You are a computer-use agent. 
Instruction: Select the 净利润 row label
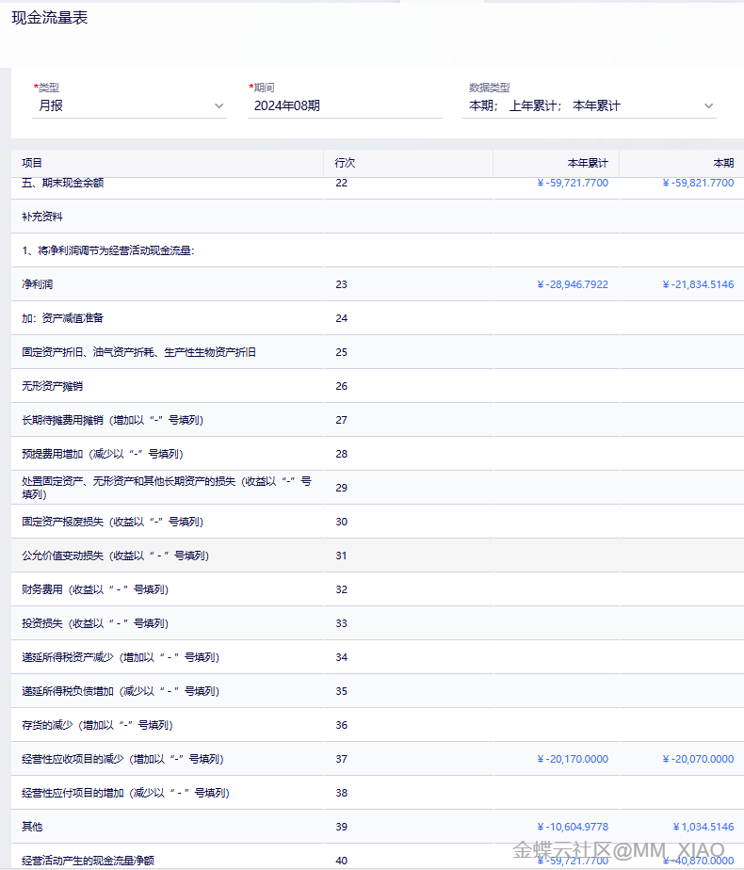[x=37, y=284]
